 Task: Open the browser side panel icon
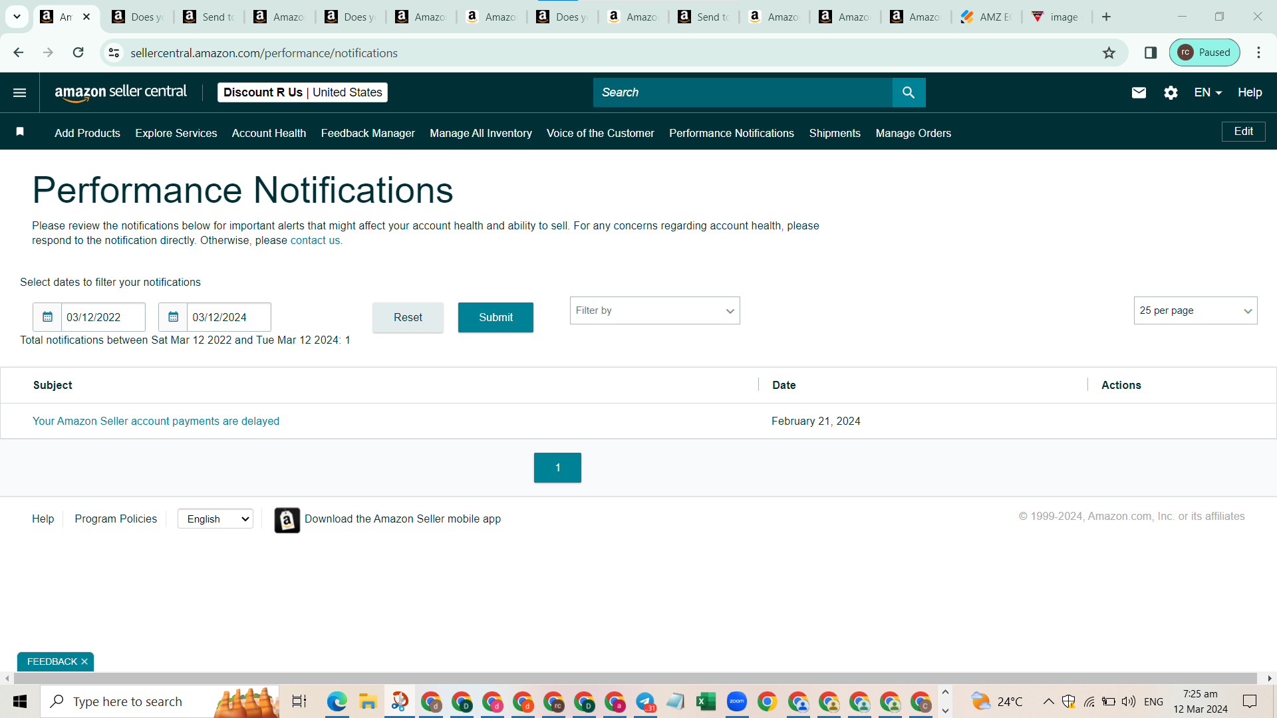point(1151,53)
